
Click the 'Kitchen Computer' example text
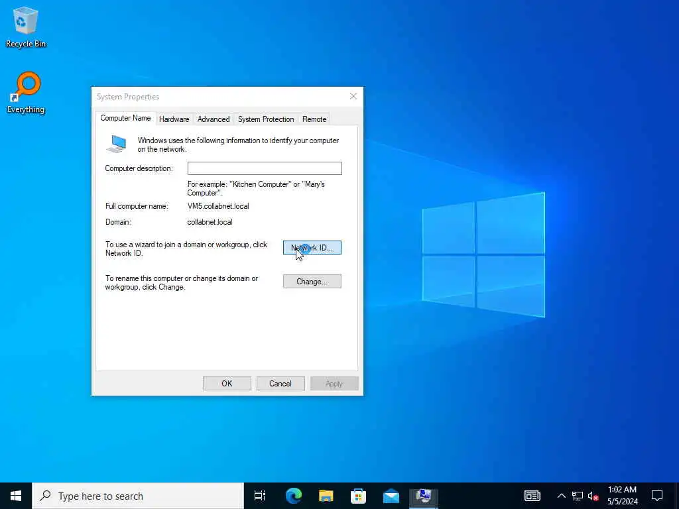click(256, 189)
